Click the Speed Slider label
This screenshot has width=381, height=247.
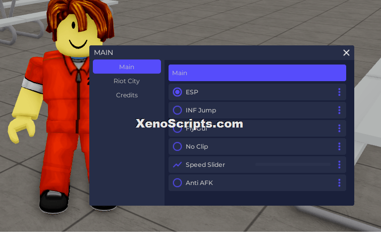click(205, 165)
